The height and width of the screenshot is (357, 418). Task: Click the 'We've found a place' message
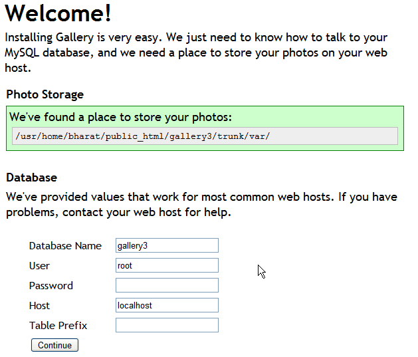click(120, 118)
